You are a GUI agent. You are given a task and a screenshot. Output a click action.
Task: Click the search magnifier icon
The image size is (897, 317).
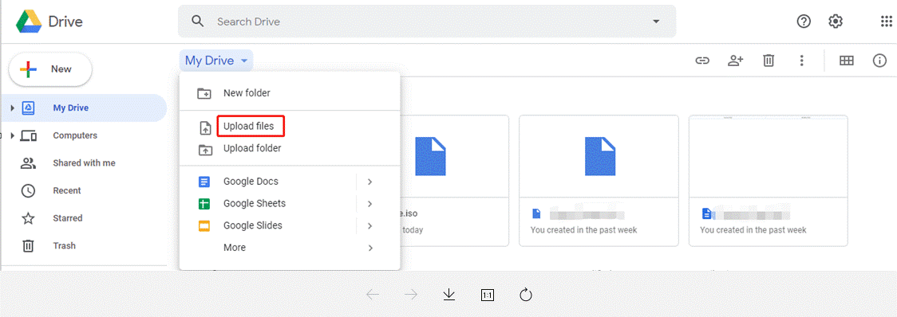point(198,22)
